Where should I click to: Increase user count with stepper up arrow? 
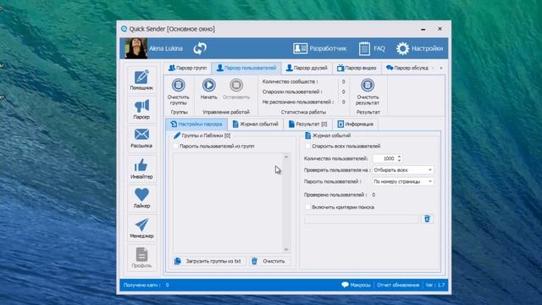(399, 156)
